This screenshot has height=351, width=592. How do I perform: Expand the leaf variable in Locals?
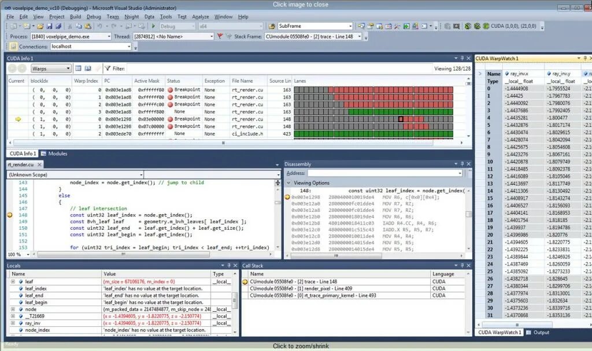(13, 282)
